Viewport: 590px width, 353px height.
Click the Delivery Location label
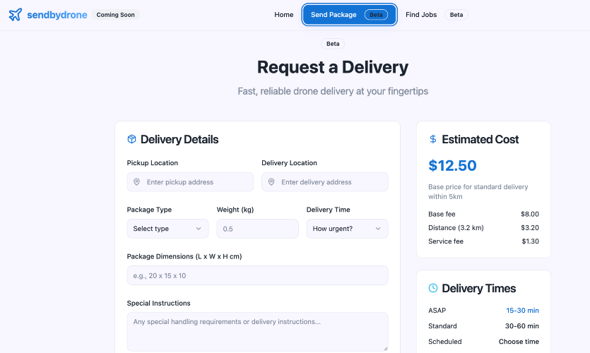(290, 163)
